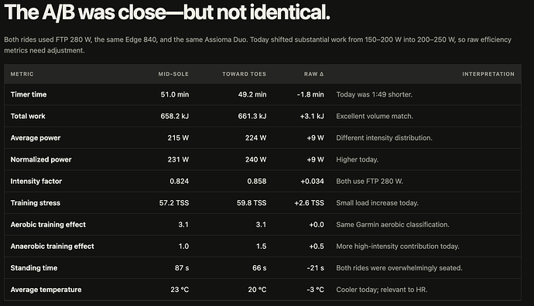Click the Average power row label
The height and width of the screenshot is (306, 534).
point(36,138)
